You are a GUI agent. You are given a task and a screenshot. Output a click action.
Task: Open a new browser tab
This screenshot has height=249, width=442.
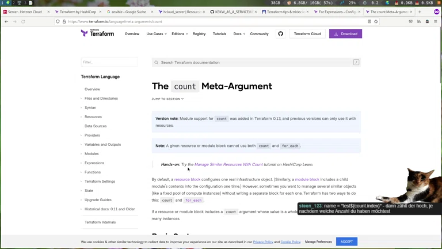click(x=420, y=12)
